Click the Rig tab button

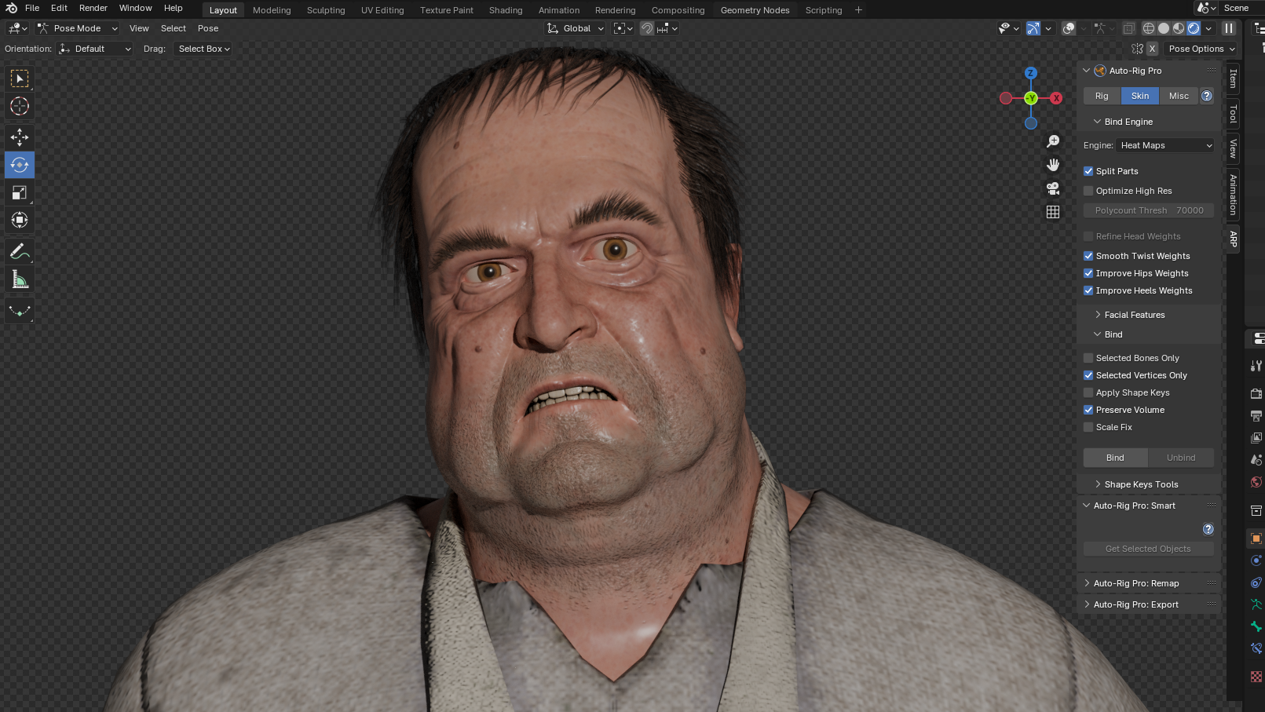pos(1102,96)
